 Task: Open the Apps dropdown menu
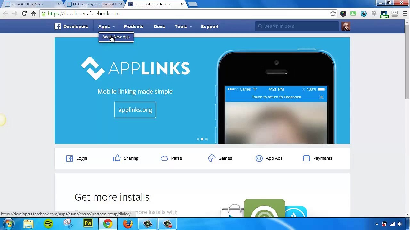(106, 27)
